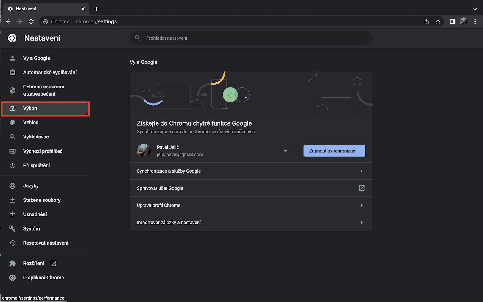This screenshot has width=483, height=302.
Task: Open Vyhledávač settings
Action: click(x=36, y=137)
